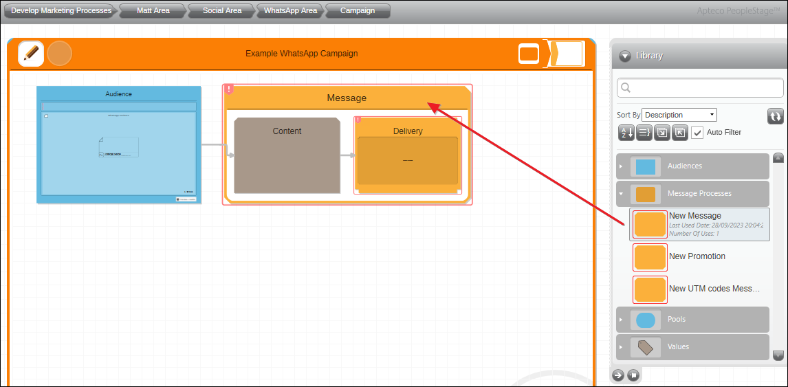Screen dimensions: 788x387
Task: Click the refresh library button
Action: pyautogui.click(x=776, y=116)
